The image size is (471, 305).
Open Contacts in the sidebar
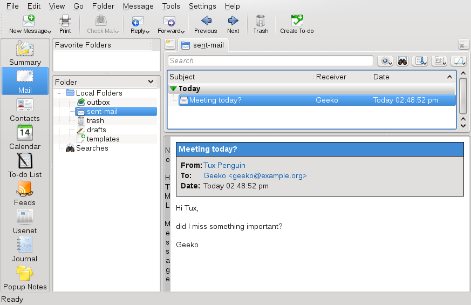click(25, 110)
